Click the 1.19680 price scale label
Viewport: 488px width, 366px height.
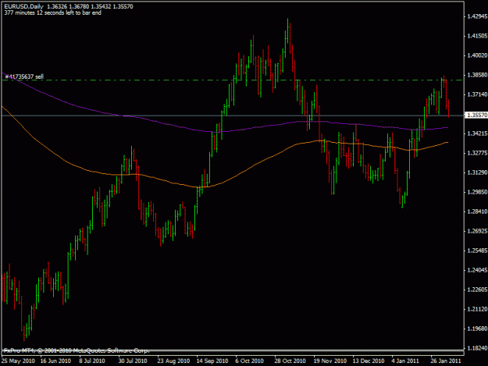click(477, 329)
